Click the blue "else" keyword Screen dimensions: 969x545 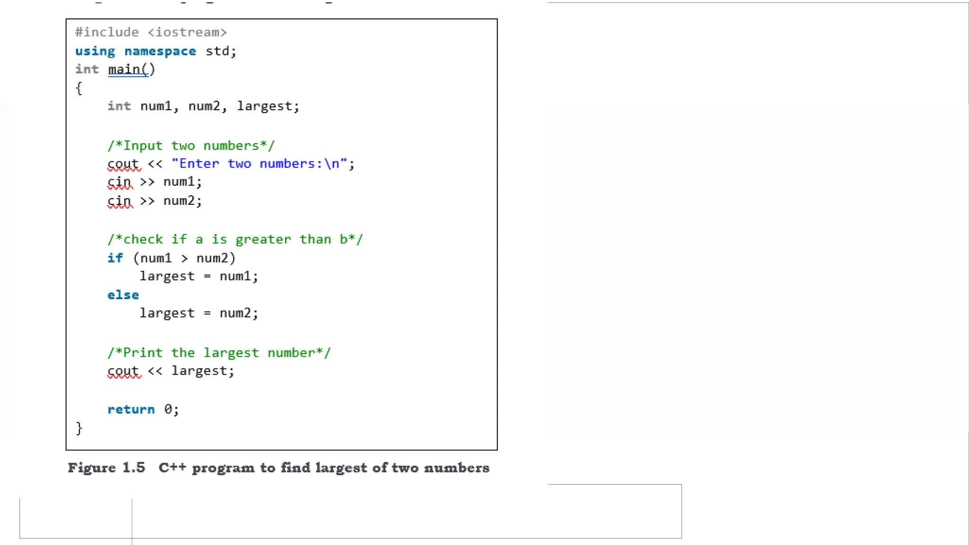pos(123,295)
